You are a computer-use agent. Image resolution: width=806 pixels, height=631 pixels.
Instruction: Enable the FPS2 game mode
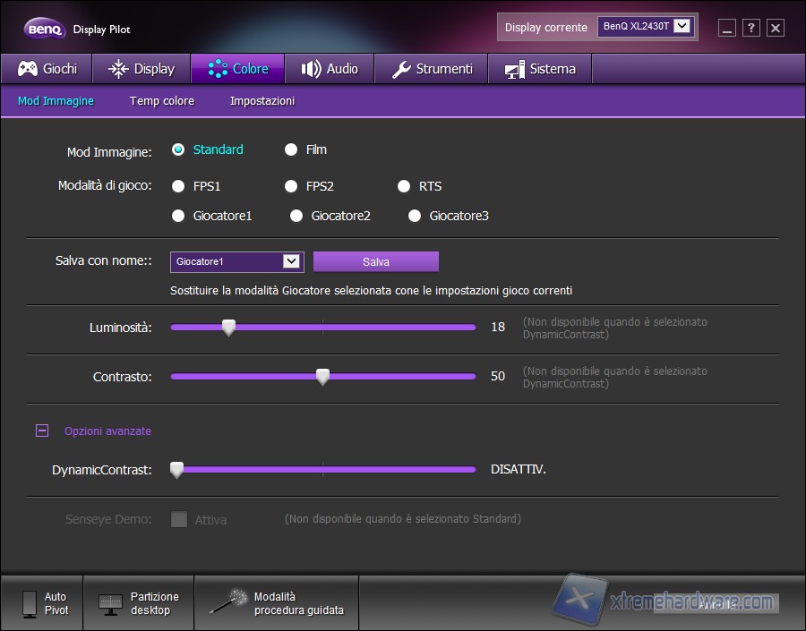click(291, 186)
